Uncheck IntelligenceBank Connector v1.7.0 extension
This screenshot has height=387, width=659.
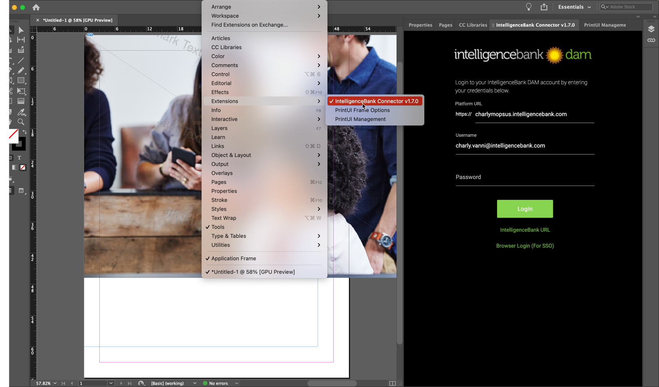[x=374, y=101]
